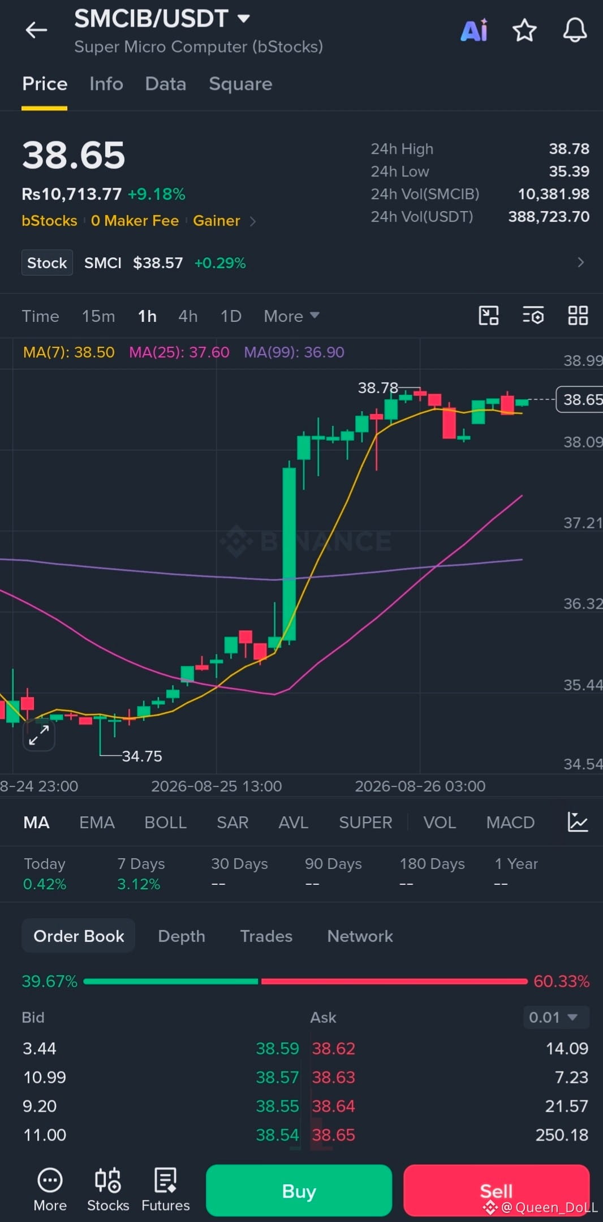Select bid price 38.59

(x=277, y=1048)
